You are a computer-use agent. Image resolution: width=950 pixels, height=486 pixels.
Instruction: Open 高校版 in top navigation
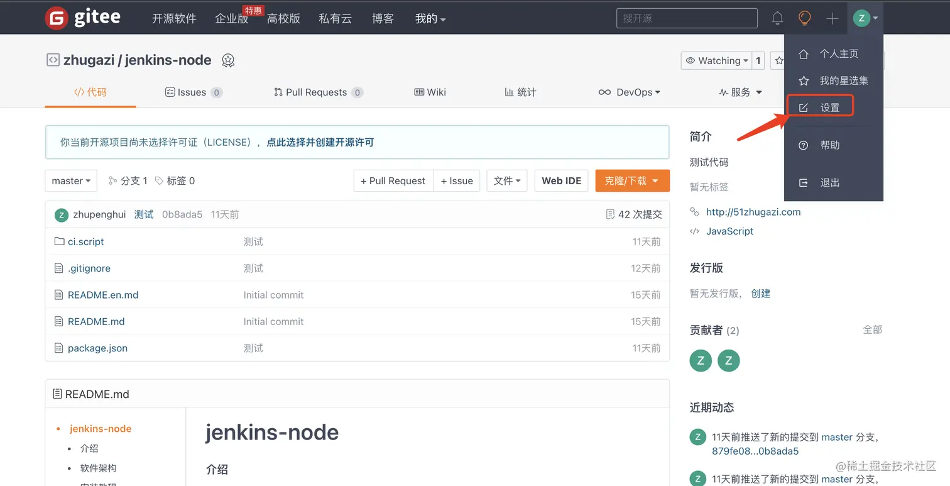click(283, 19)
